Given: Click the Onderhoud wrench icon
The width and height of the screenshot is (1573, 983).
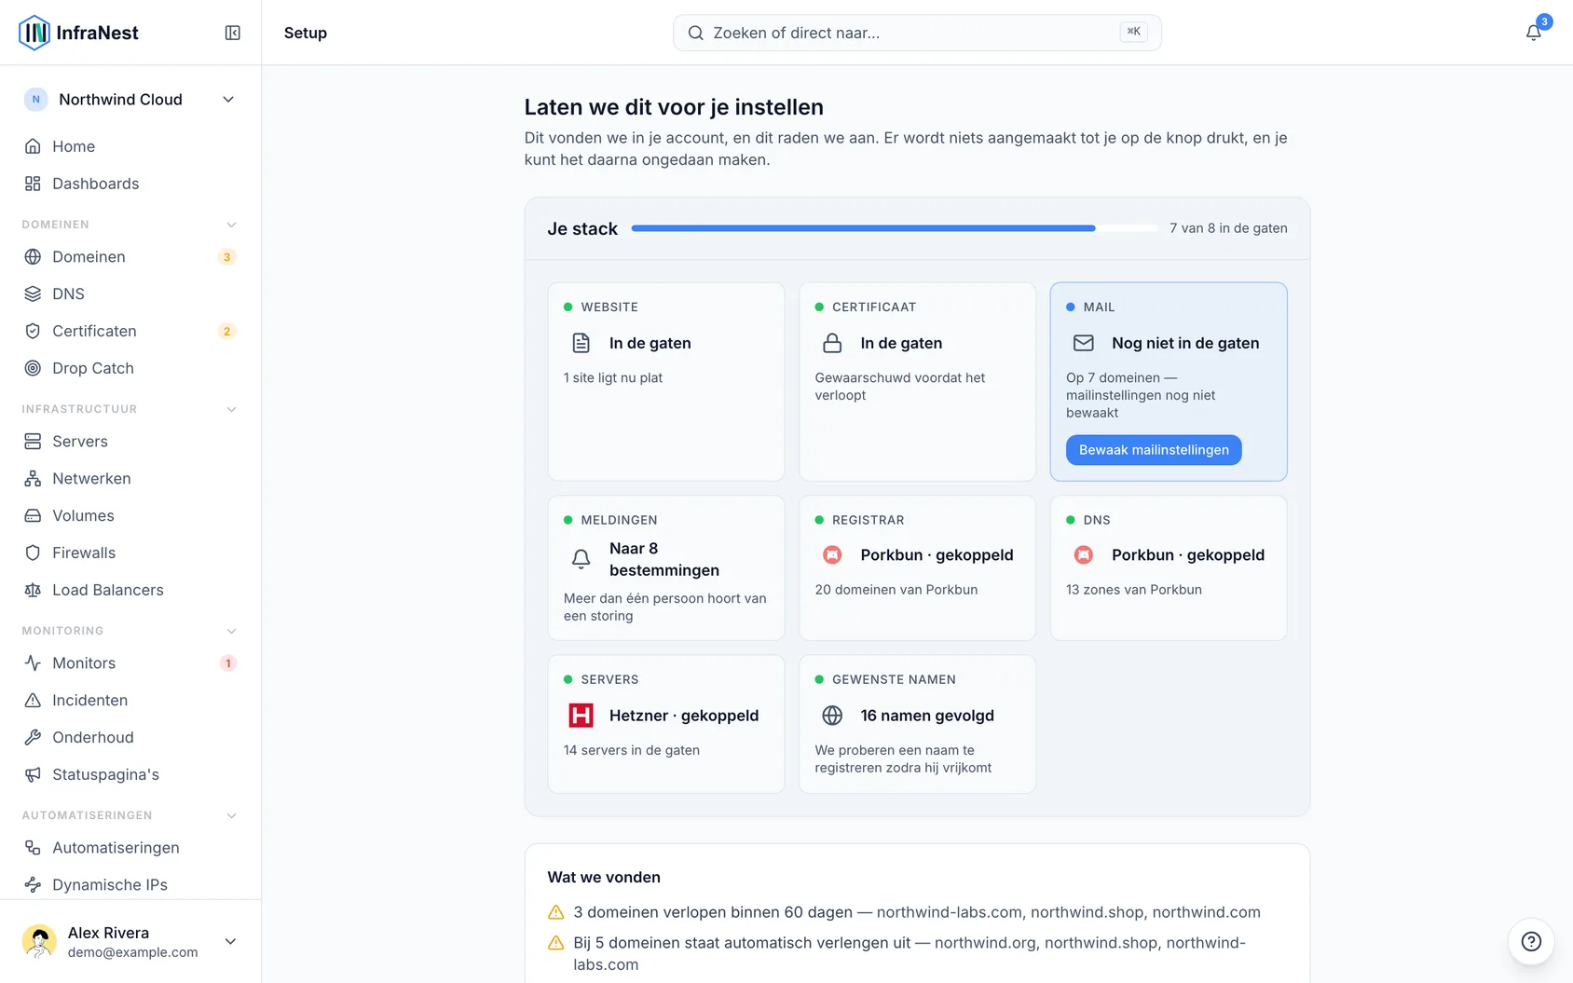Looking at the screenshot, I should 33,737.
